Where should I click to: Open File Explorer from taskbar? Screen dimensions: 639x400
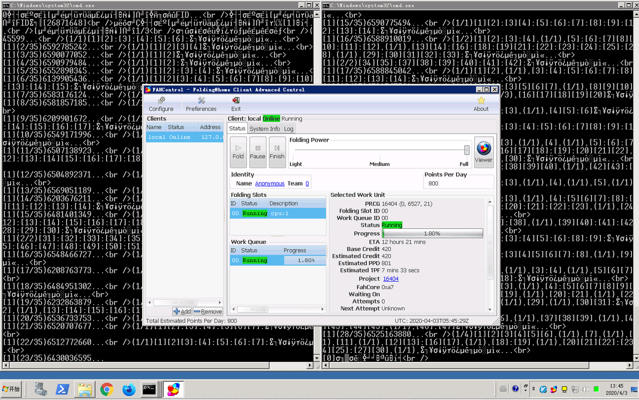(85, 389)
